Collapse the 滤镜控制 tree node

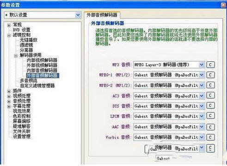click(9, 36)
